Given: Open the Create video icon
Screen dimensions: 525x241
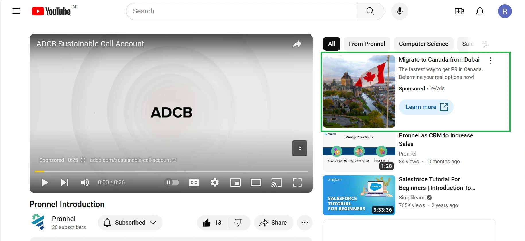Looking at the screenshot, I should point(459,11).
